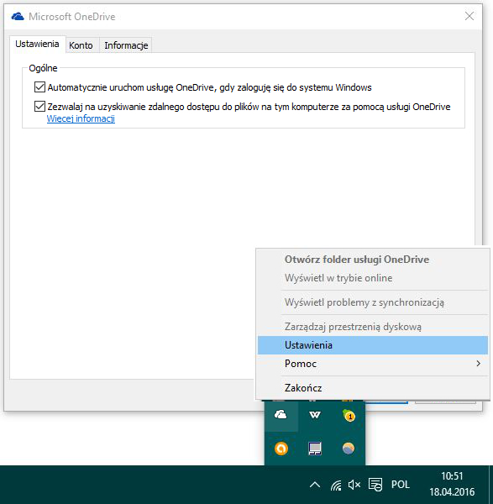Click the OneDrive cloud tray icon
Screen dimensions: 493x504
tap(281, 415)
